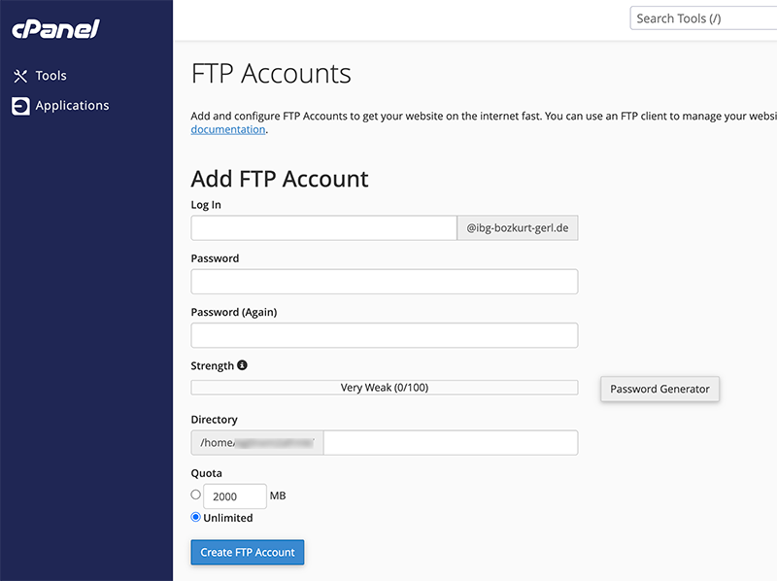The image size is (777, 581).
Task: Click the Password input field
Action: [x=385, y=281]
